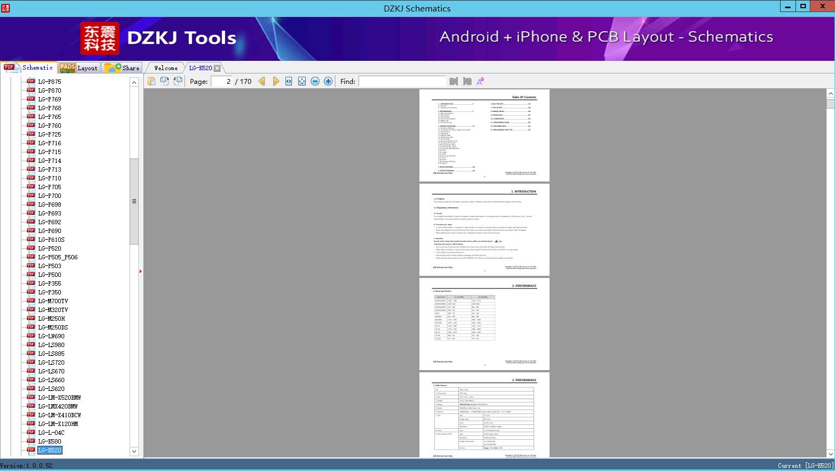The width and height of the screenshot is (835, 471).
Task: Fit page to width
Action: pos(289,81)
